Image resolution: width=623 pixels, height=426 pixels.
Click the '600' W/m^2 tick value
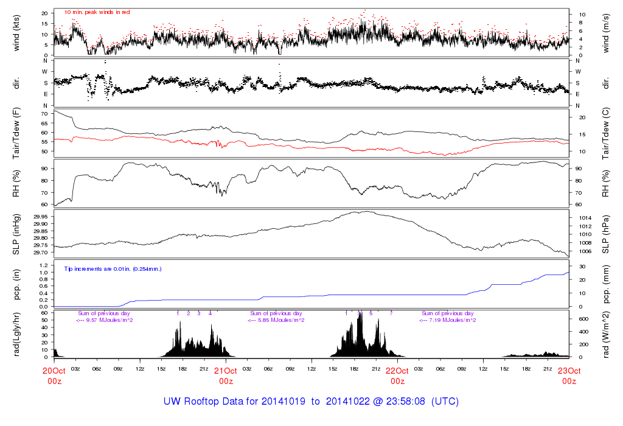(583, 319)
